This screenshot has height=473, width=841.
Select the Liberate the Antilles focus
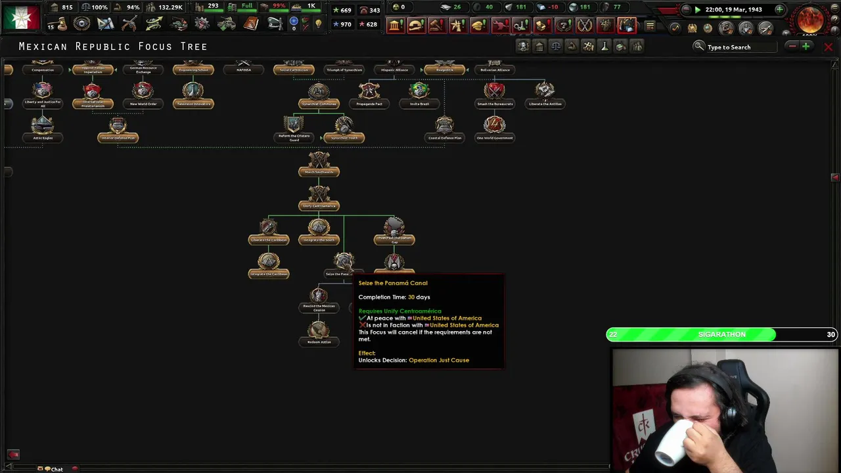545,95
